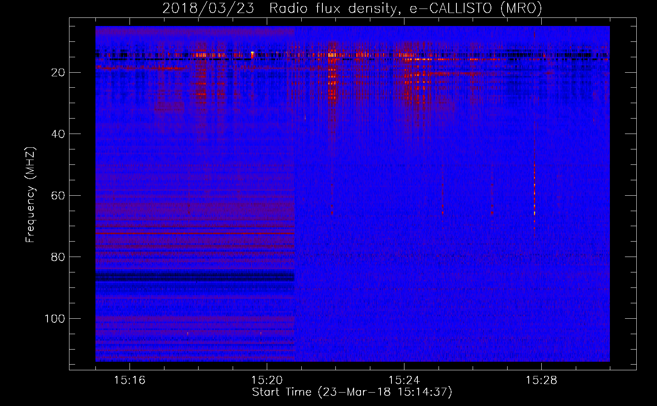Click the 100 MHz frequency tick label
Screen dimensions: 657x406
point(55,319)
